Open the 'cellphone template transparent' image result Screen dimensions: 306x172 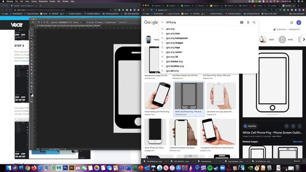pyautogui.click(x=183, y=132)
